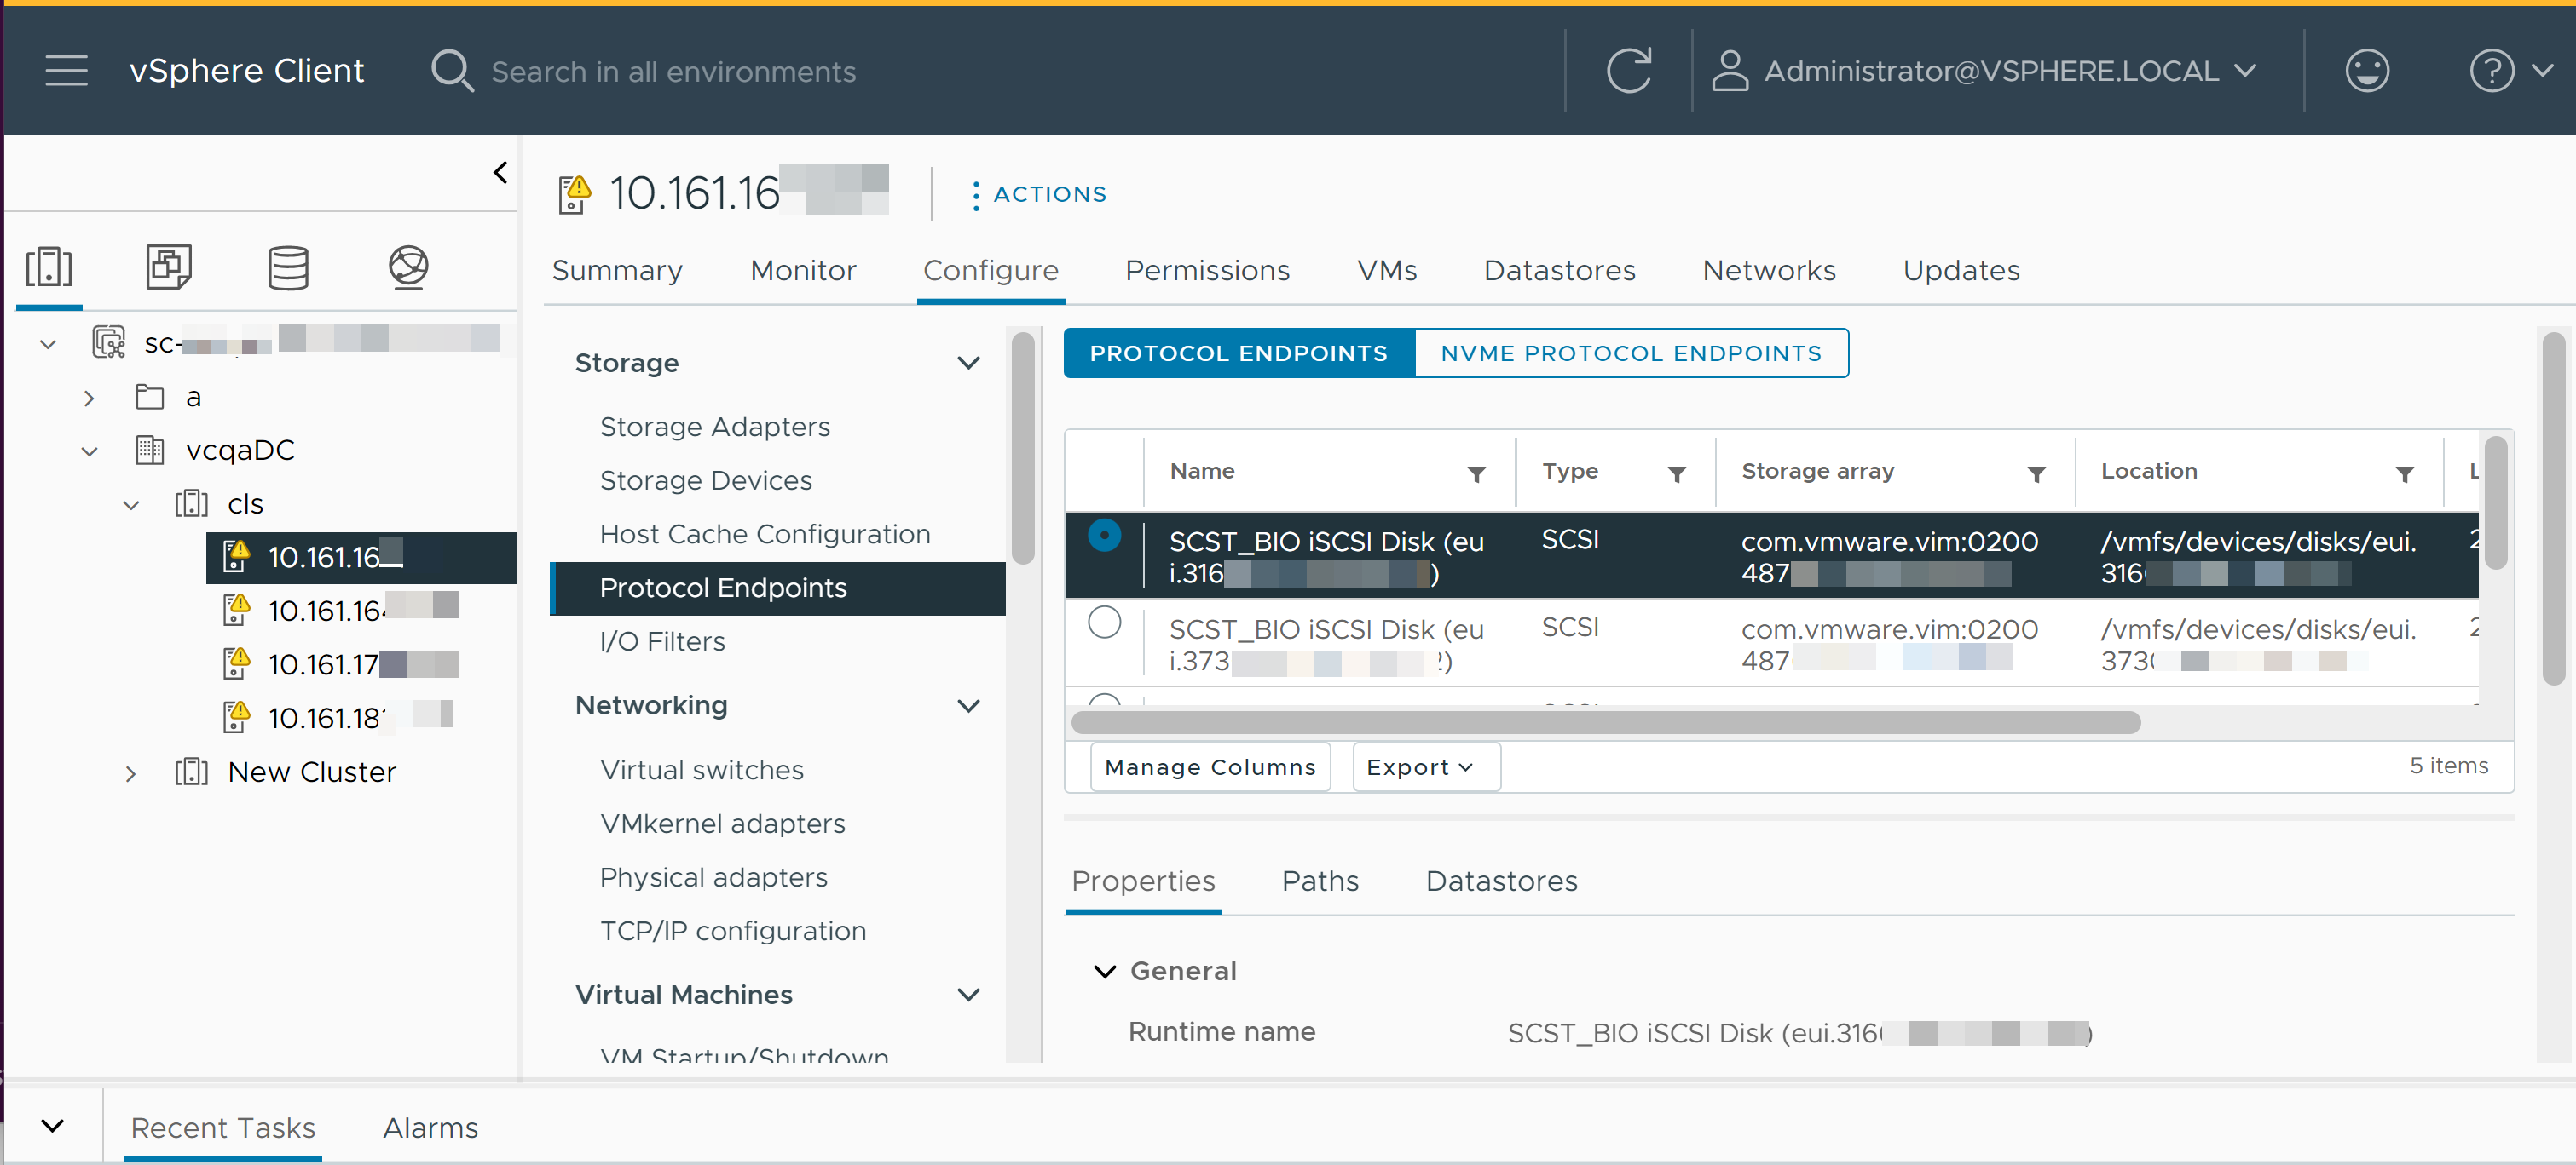Select the PROTOCOL ENDPOINTS tab
The height and width of the screenshot is (1165, 2576).
1237,353
